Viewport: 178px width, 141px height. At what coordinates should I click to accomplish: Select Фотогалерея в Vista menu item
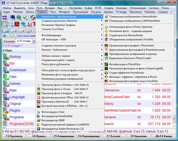pos(70,112)
